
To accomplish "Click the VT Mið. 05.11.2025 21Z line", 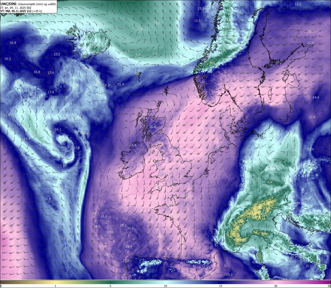I will 21,11.
